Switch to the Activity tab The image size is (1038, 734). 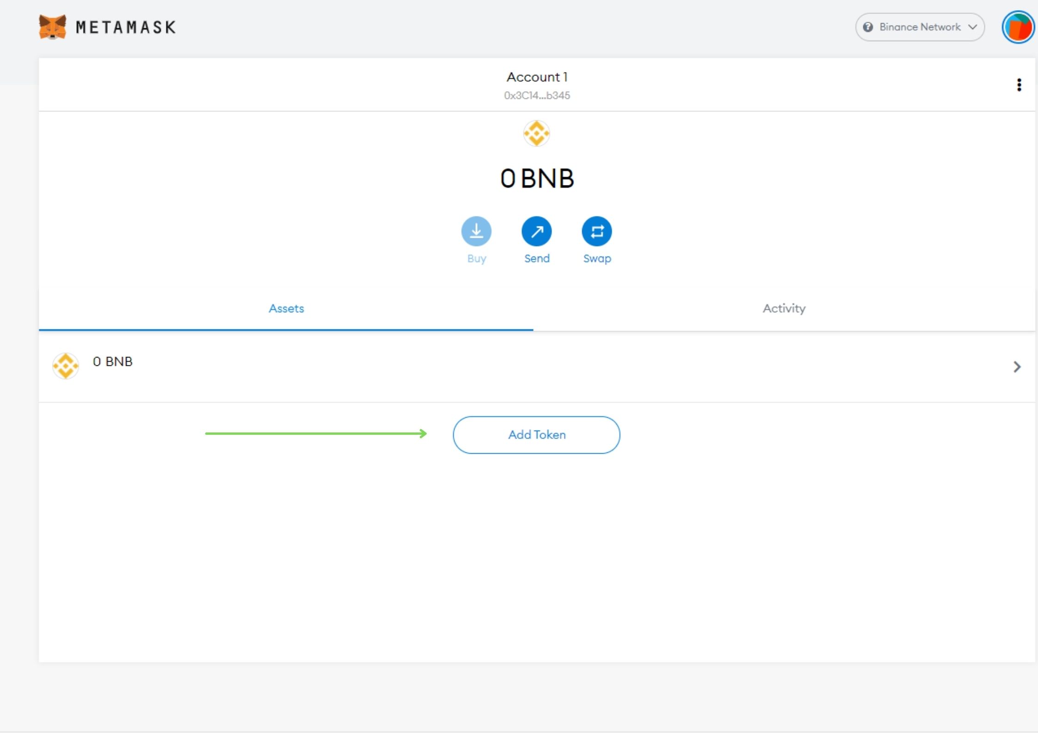point(784,308)
